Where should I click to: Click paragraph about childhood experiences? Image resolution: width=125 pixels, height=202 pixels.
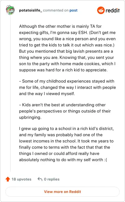[67, 87]
